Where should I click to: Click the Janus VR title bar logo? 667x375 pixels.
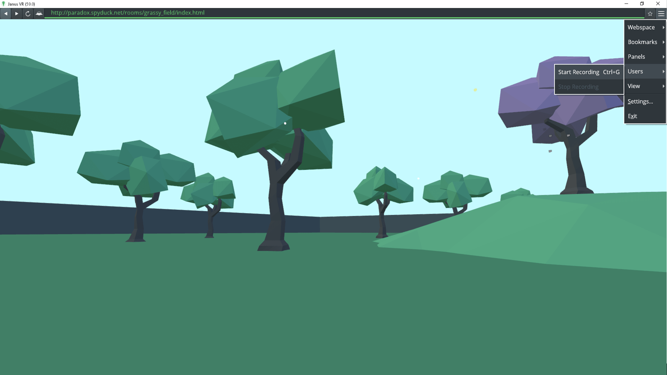(3, 4)
